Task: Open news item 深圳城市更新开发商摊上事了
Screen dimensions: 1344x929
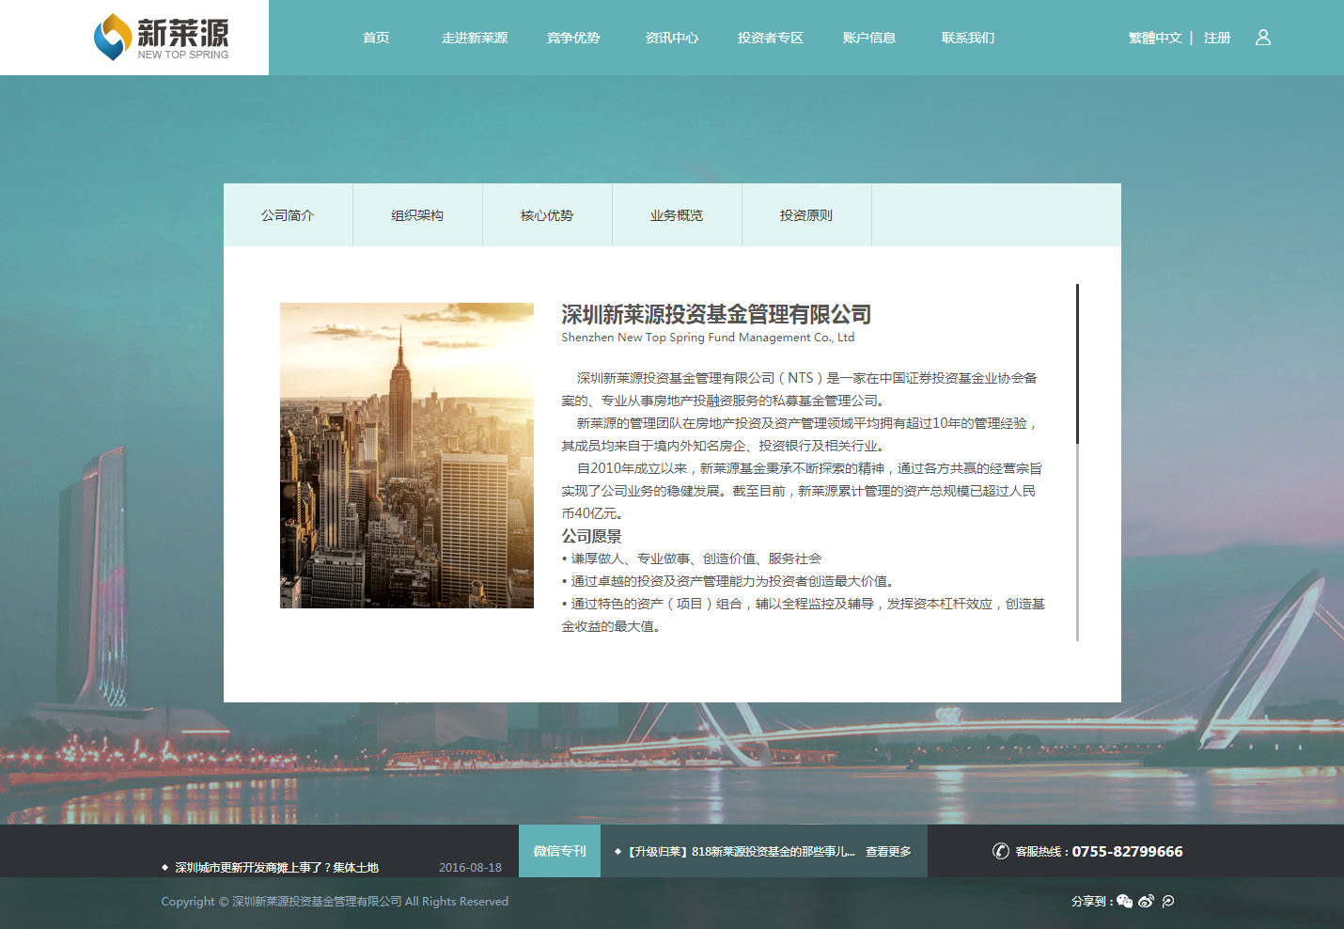Action: pos(276,868)
